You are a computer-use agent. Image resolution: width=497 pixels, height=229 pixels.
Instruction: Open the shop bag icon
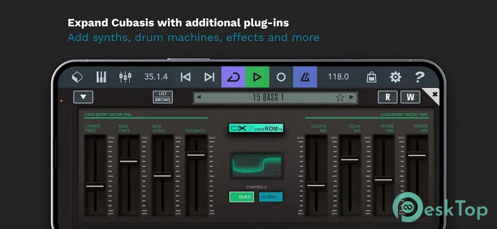point(371,77)
